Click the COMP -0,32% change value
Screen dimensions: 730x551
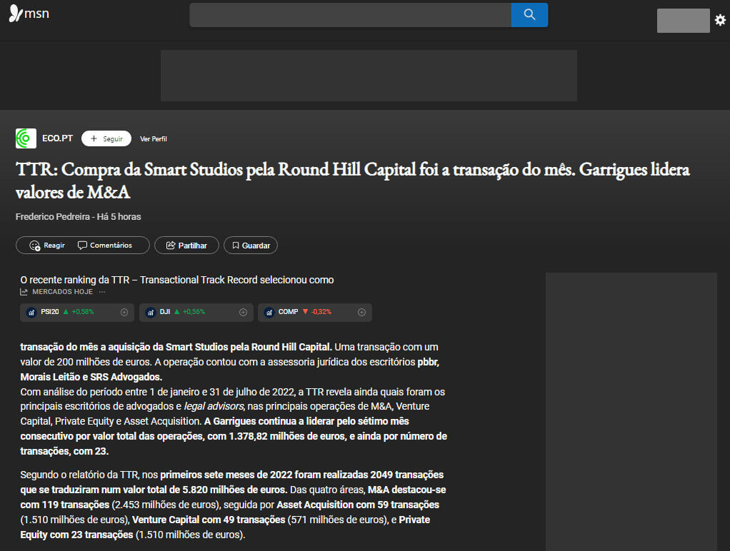tap(321, 312)
